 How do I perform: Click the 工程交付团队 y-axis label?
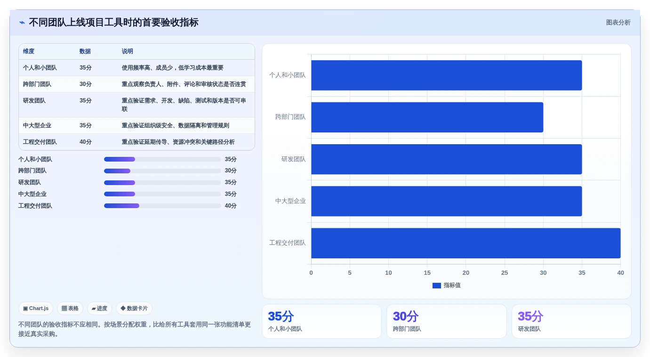coord(288,243)
